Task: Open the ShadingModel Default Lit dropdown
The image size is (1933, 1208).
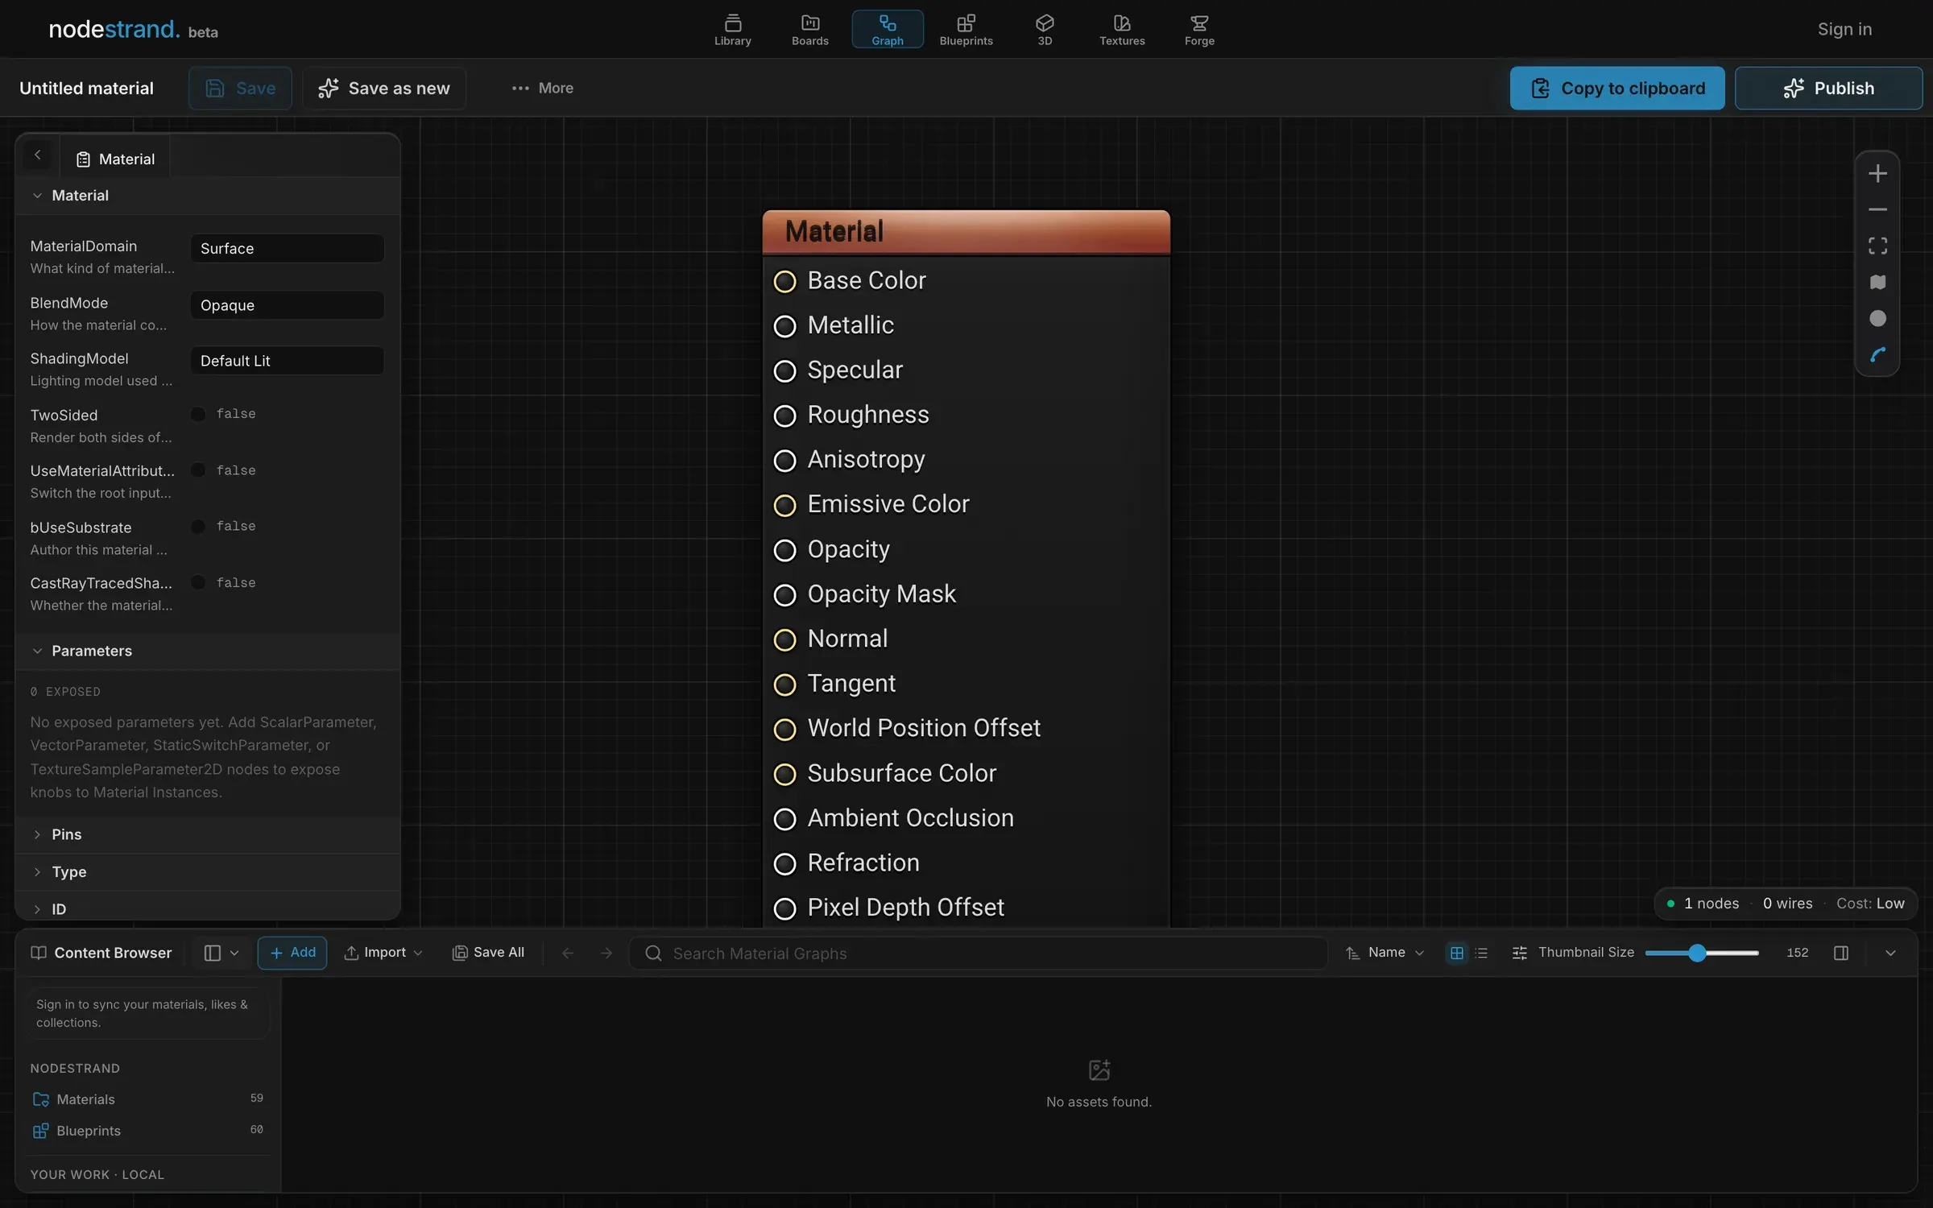Action: coord(288,361)
